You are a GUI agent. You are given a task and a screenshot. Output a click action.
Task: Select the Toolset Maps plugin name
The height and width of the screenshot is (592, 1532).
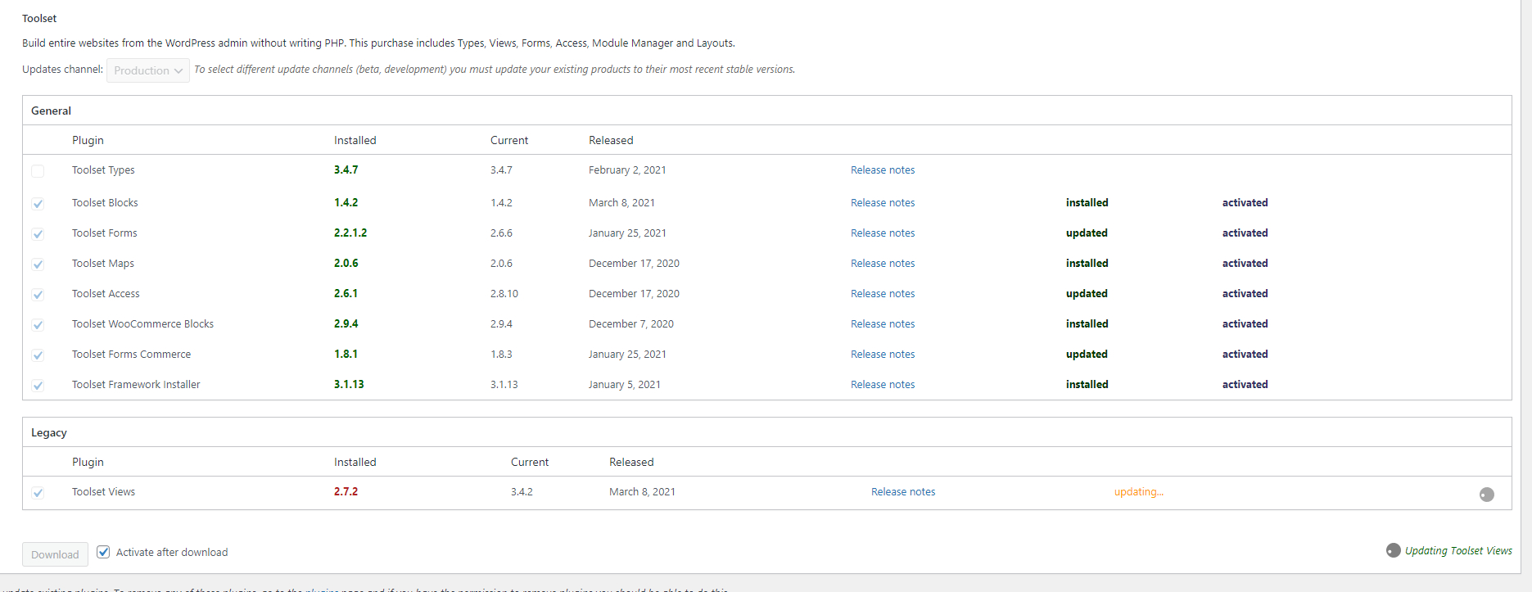pyautogui.click(x=103, y=264)
